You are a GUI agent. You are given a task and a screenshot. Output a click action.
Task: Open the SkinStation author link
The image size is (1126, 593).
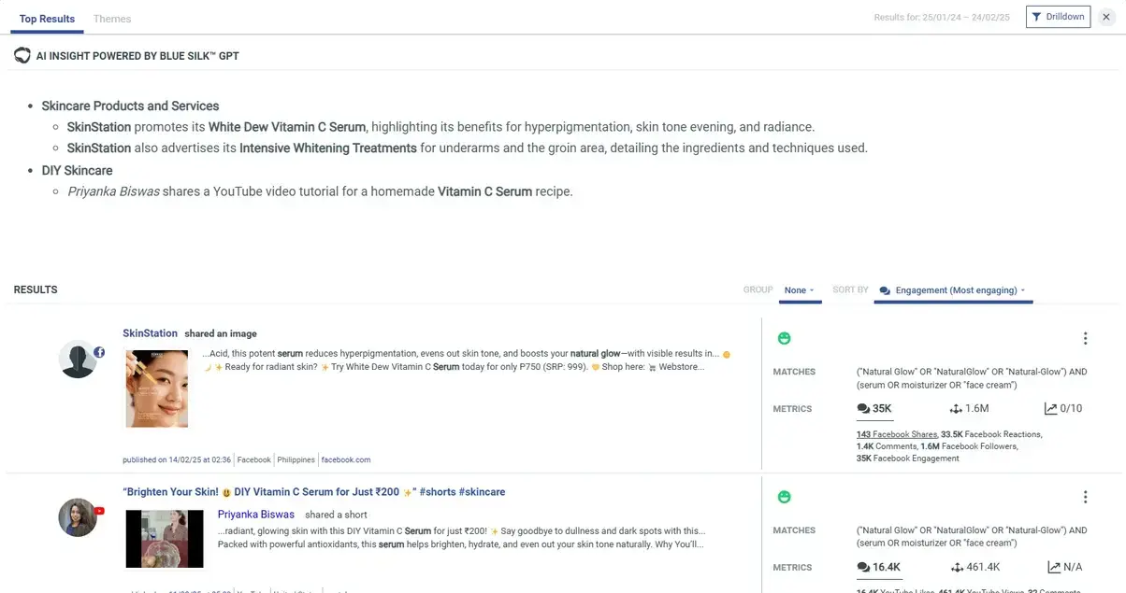tap(150, 333)
